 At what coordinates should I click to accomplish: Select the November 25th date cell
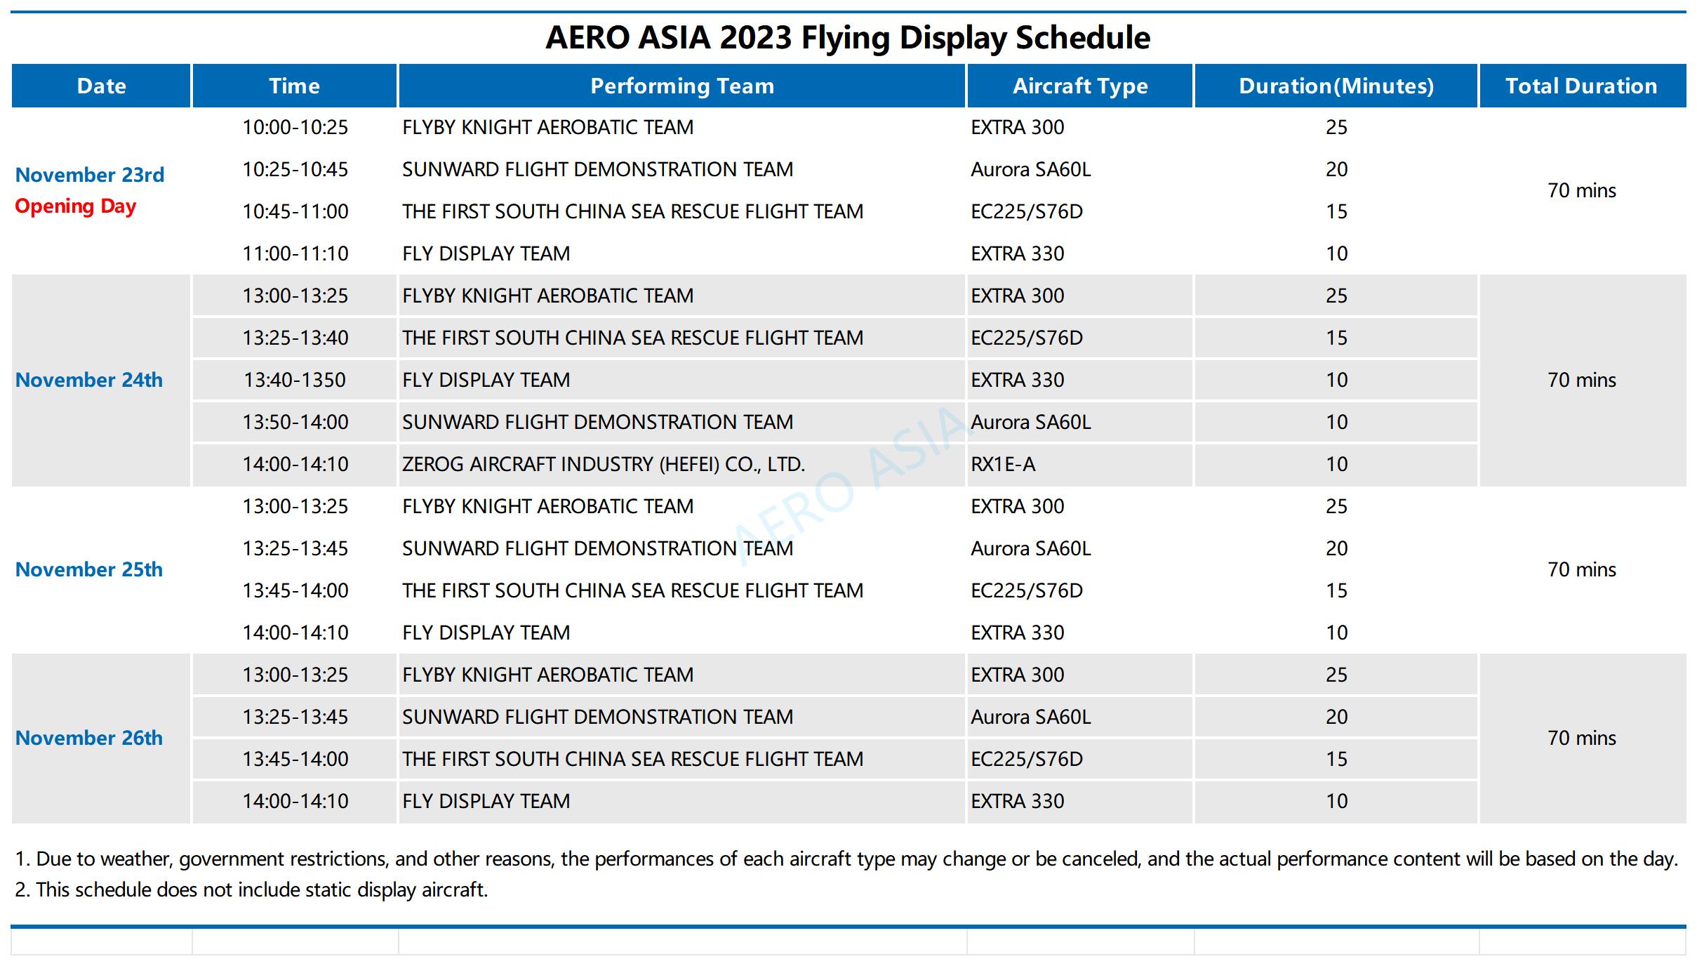pos(101,569)
